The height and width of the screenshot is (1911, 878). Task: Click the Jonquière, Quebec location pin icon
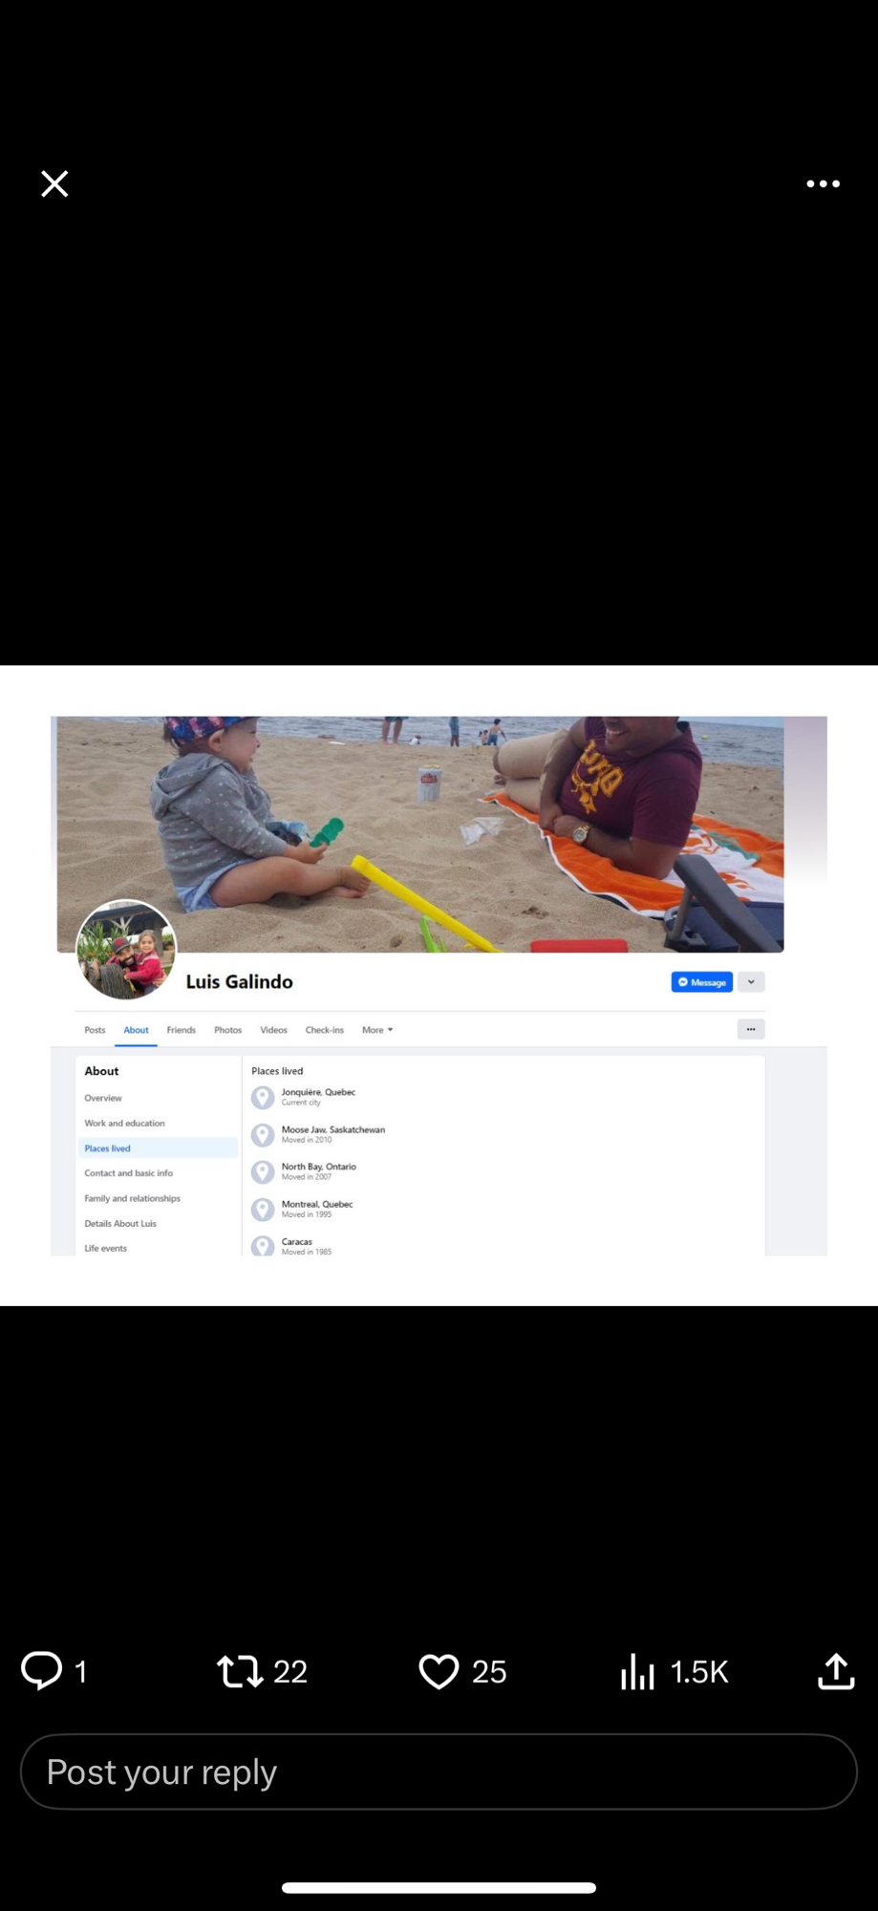point(263,1098)
